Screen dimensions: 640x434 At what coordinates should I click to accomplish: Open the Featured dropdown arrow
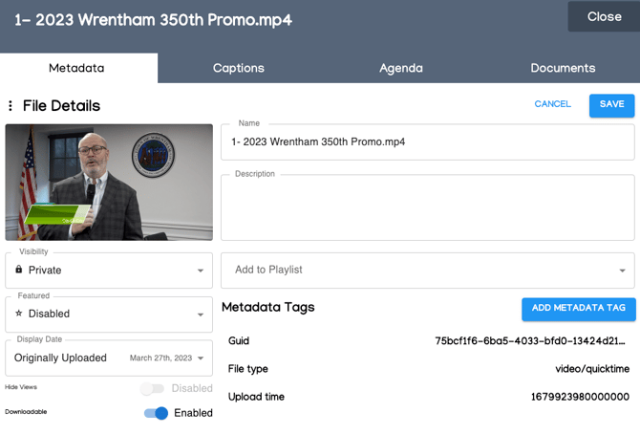tap(201, 314)
